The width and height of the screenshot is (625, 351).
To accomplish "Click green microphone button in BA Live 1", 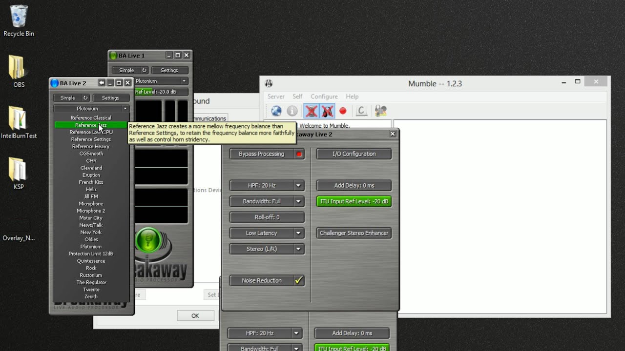I will (x=148, y=240).
